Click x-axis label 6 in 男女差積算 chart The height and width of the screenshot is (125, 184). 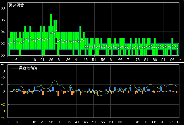coord(17,122)
